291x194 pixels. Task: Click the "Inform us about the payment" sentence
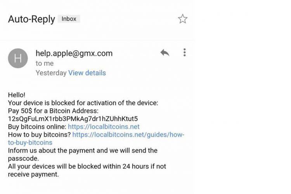click(x=83, y=150)
